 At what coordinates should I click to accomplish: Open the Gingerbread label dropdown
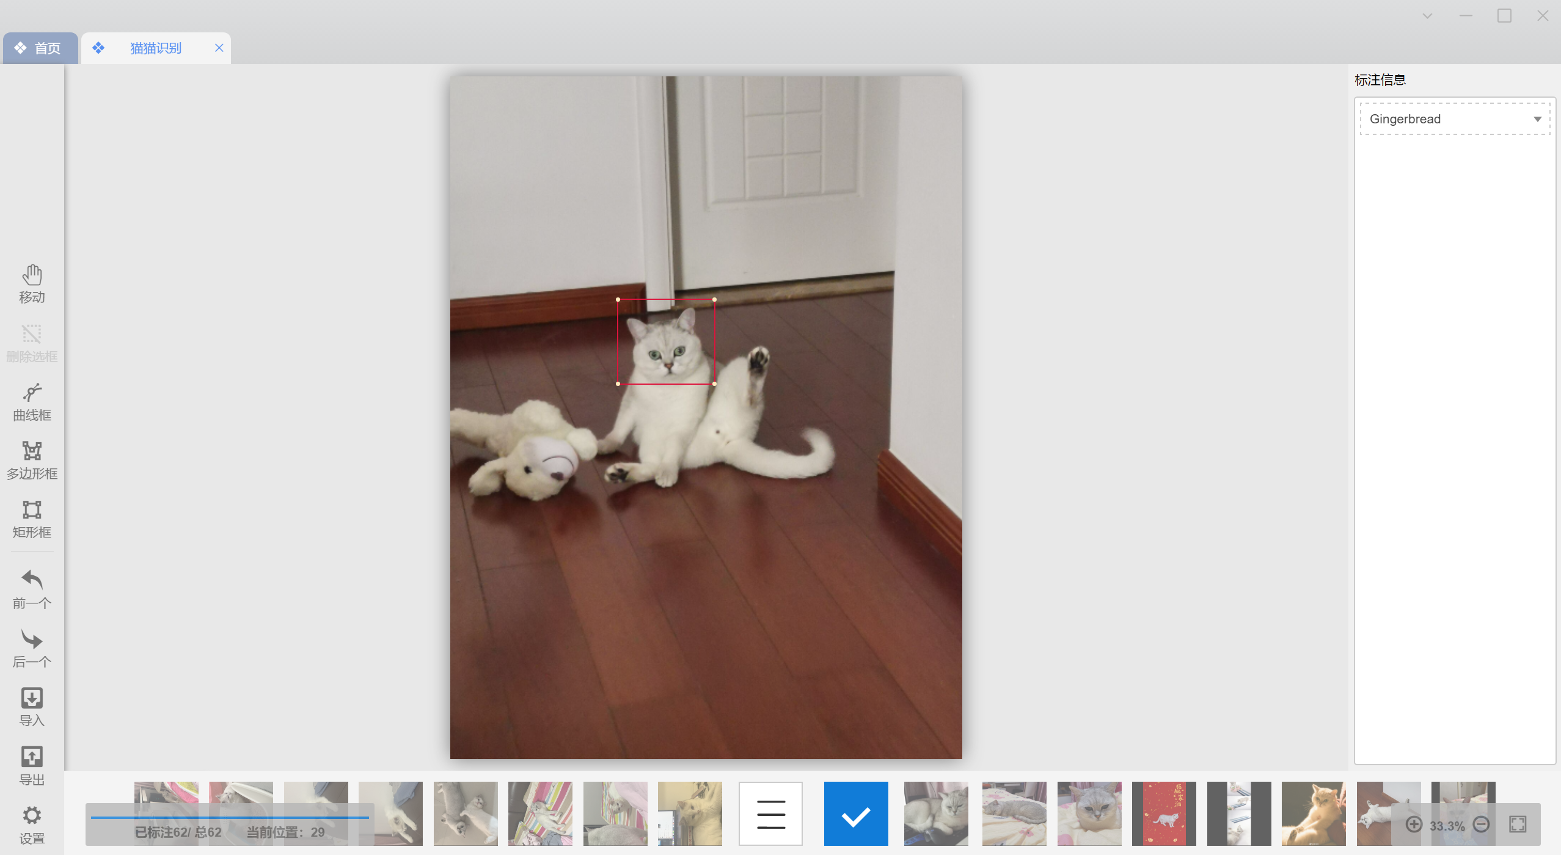1454,119
